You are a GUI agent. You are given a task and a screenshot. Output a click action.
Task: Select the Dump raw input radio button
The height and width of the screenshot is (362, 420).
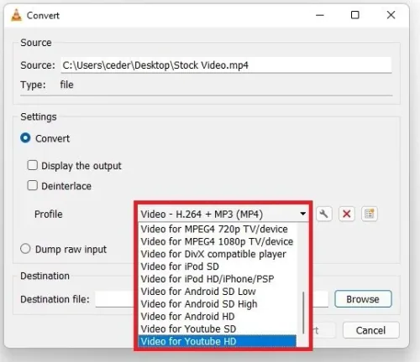25,249
